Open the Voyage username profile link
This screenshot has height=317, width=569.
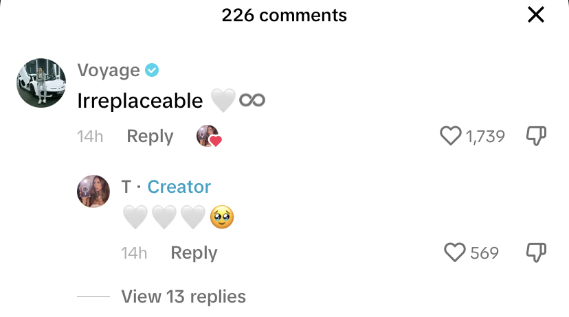(109, 70)
